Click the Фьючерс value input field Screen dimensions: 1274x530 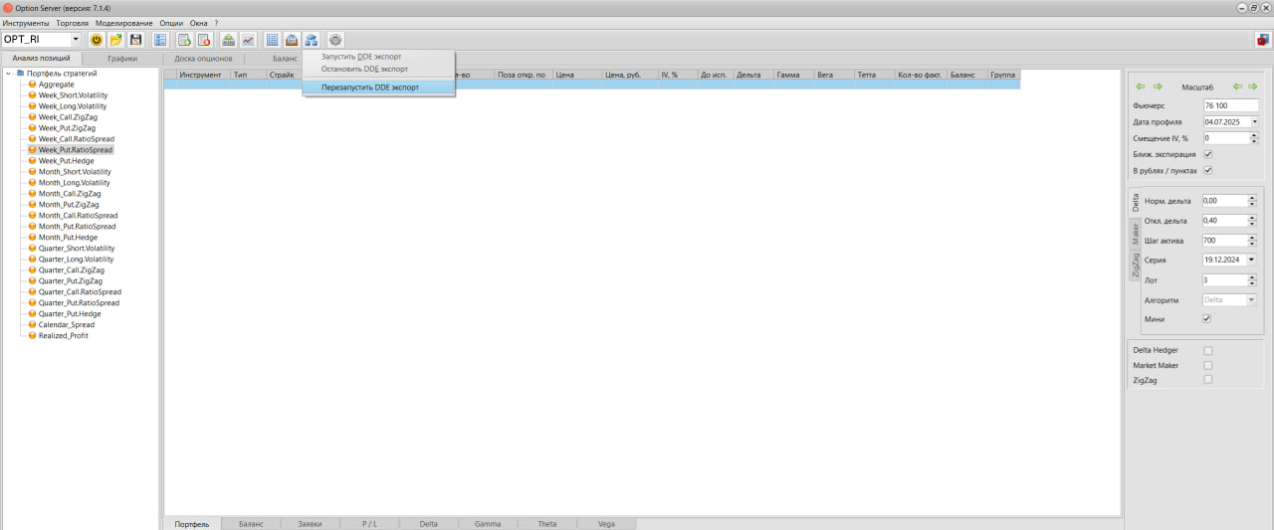[1230, 105]
